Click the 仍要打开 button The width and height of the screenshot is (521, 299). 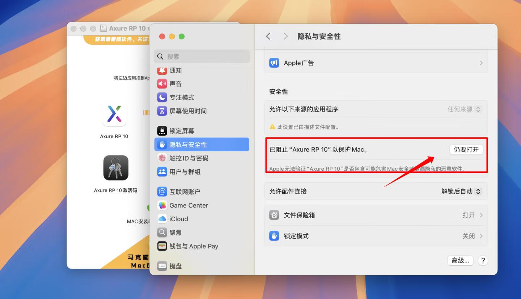466,150
